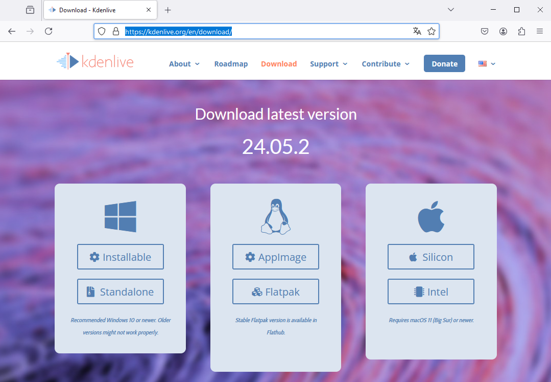
Task: Select the Download - Kdenlive tab
Action: coord(100,10)
